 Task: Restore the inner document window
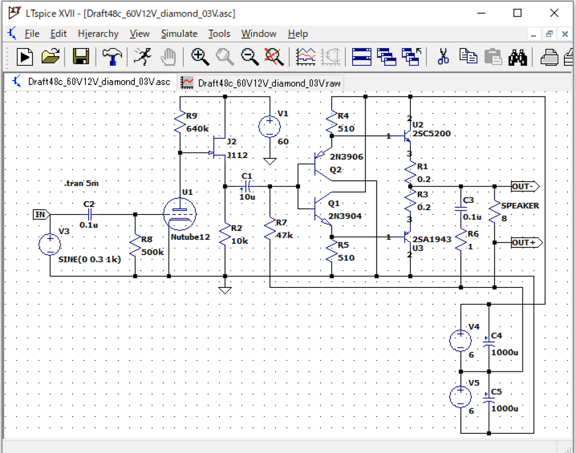[x=549, y=34]
